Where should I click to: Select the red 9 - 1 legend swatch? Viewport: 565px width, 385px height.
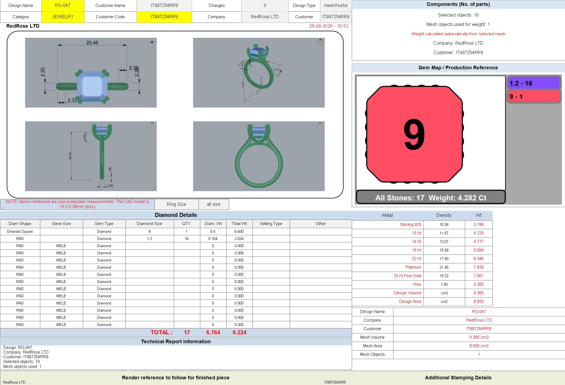click(x=533, y=97)
